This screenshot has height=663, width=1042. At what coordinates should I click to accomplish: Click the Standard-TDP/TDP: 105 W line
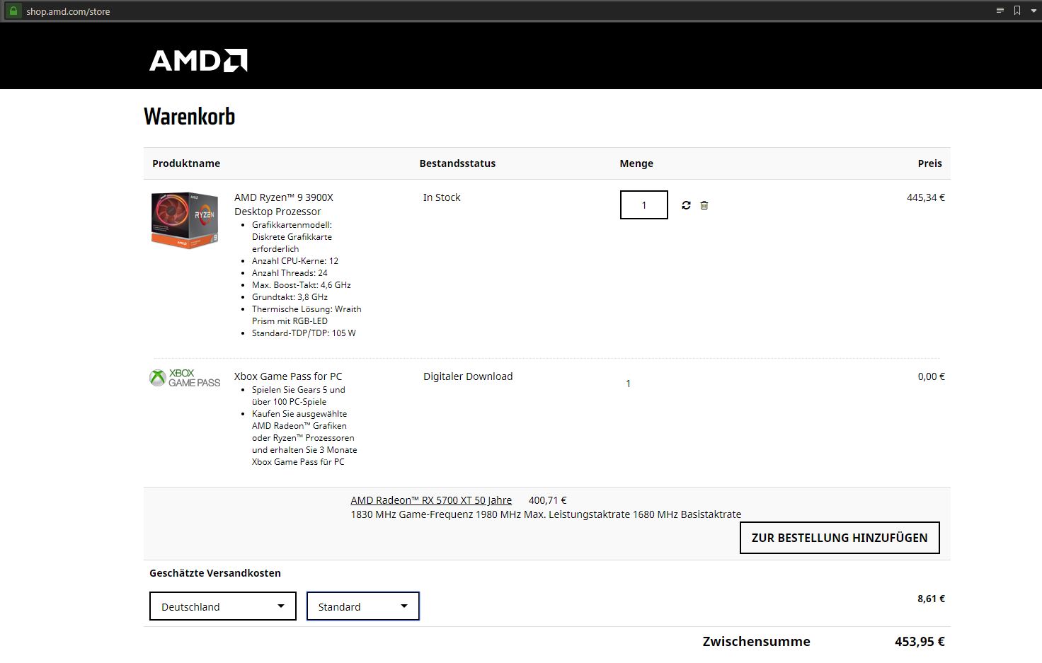point(304,333)
